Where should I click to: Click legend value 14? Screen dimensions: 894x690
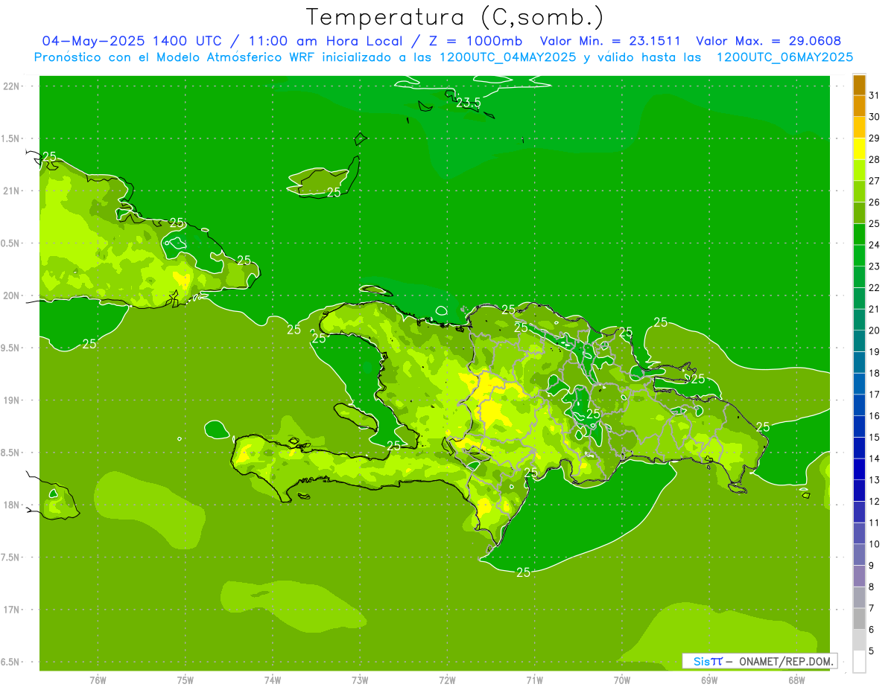click(x=875, y=459)
